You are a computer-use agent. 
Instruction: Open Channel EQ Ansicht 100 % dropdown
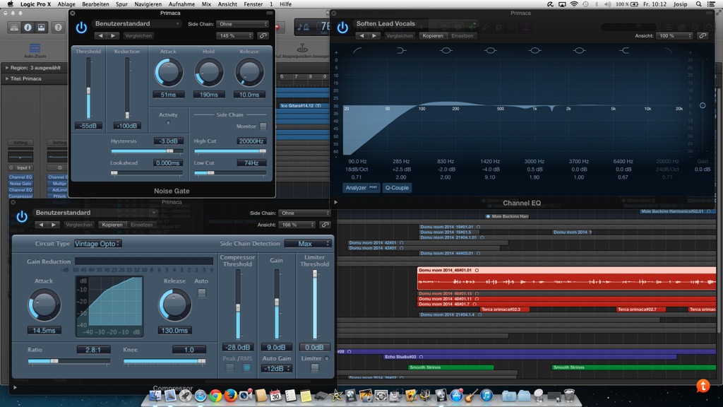pos(674,35)
